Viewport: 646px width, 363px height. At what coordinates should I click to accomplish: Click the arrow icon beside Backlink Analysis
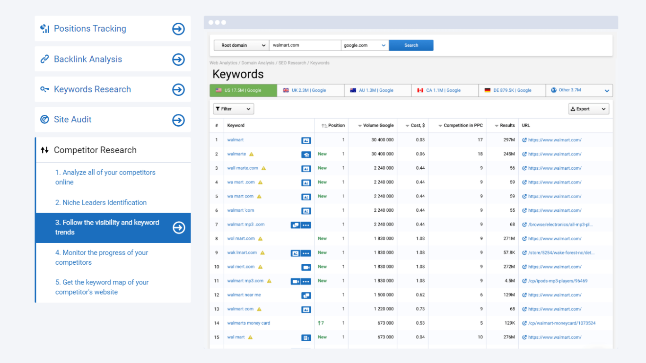tap(178, 59)
